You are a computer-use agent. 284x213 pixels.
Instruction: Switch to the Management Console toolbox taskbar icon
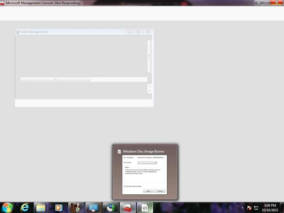(x=128, y=207)
